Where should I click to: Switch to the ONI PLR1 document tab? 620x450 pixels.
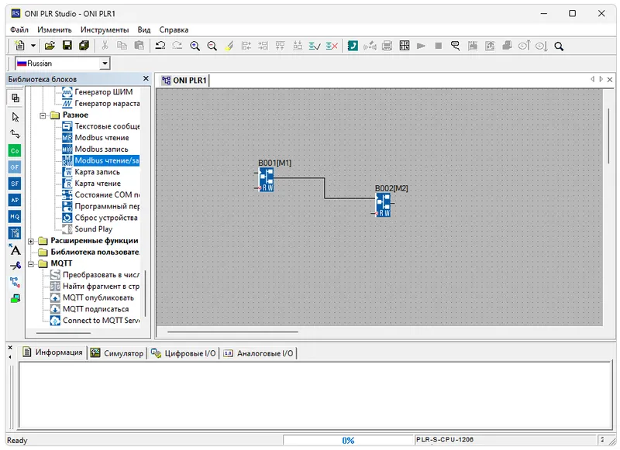tap(184, 81)
